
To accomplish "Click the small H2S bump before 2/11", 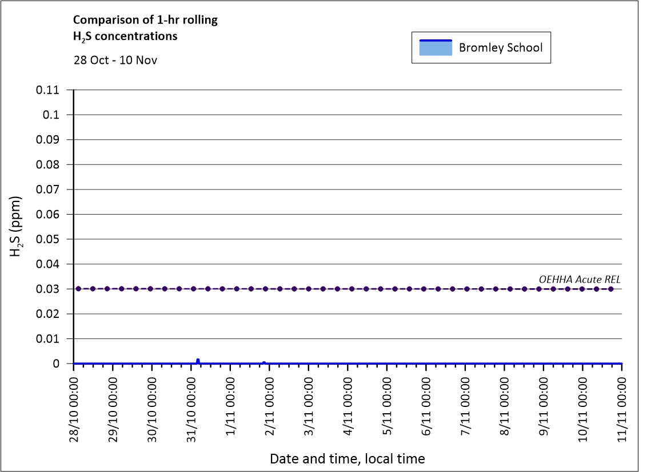I will [x=264, y=362].
